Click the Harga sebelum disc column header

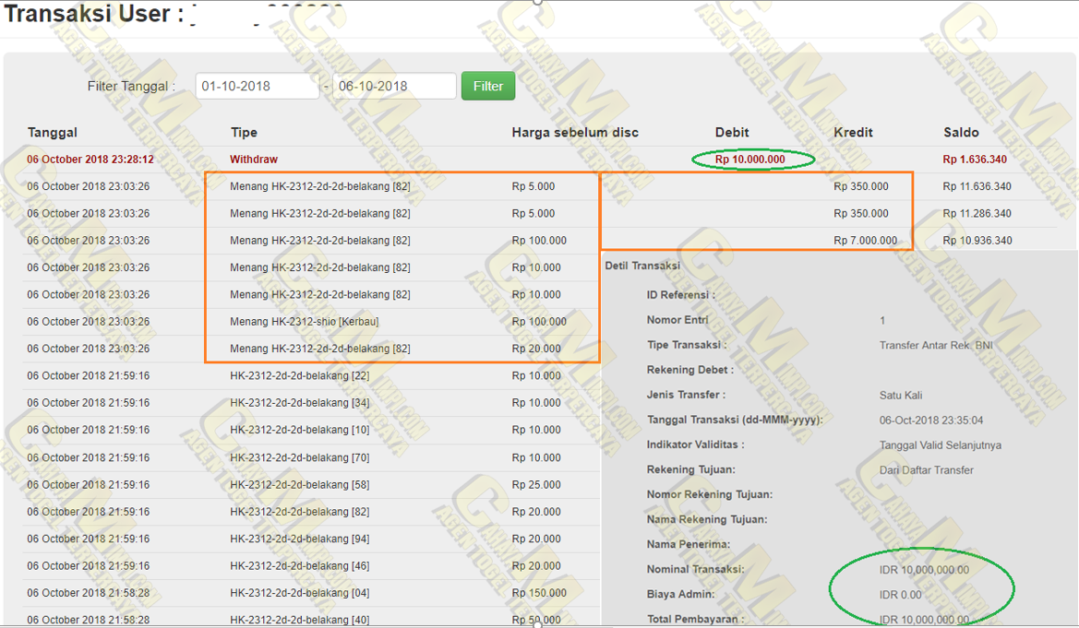tap(575, 133)
